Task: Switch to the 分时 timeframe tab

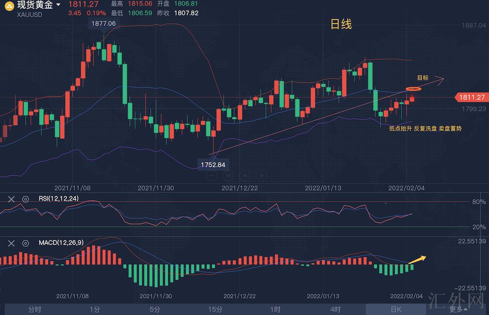Action: [35, 309]
